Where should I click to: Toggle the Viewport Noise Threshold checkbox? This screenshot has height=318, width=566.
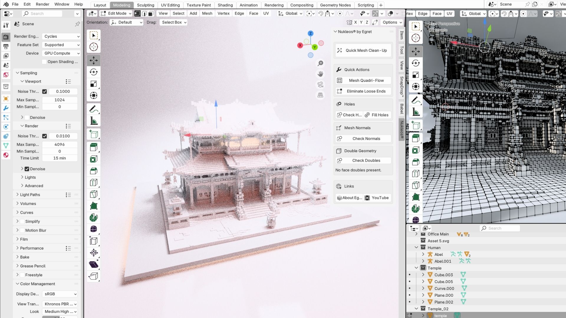click(x=45, y=92)
